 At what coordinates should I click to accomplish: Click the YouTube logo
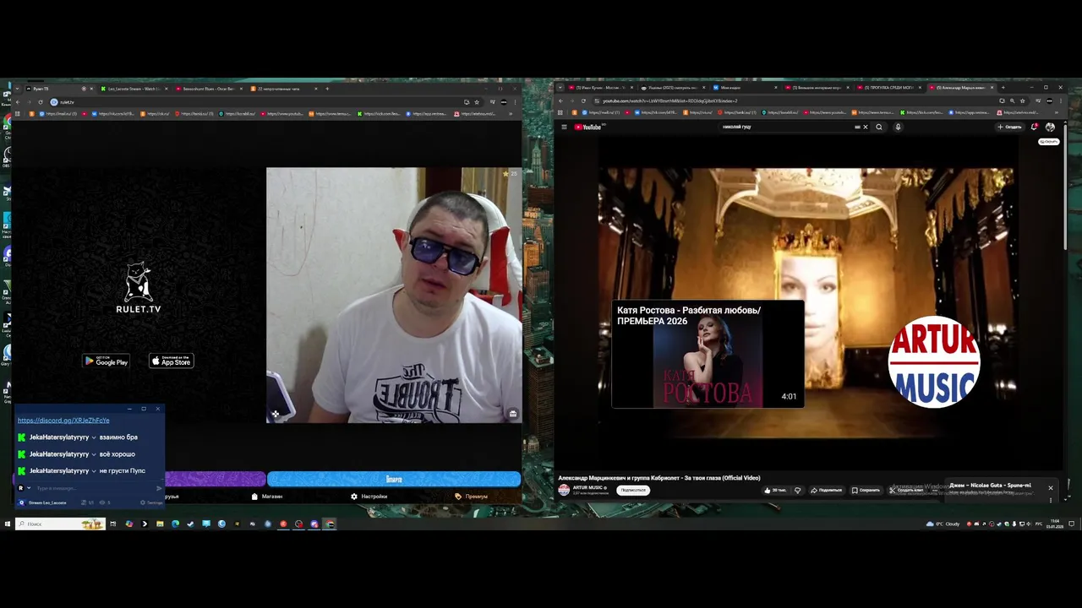[x=587, y=127]
